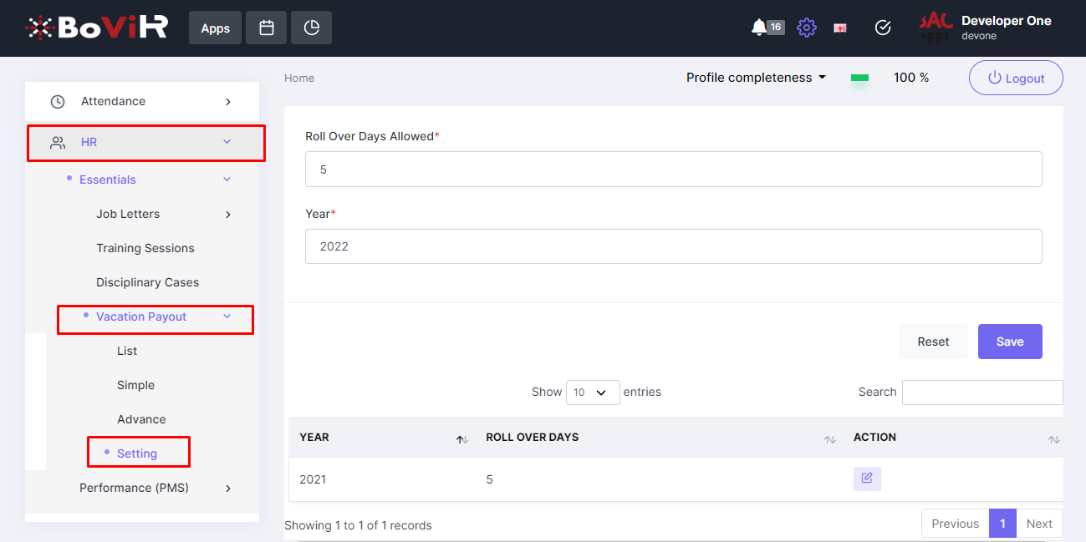Viewport: 1086px width, 542px height.
Task: Click the Roll Over Days Allowed field
Action: 673,170
